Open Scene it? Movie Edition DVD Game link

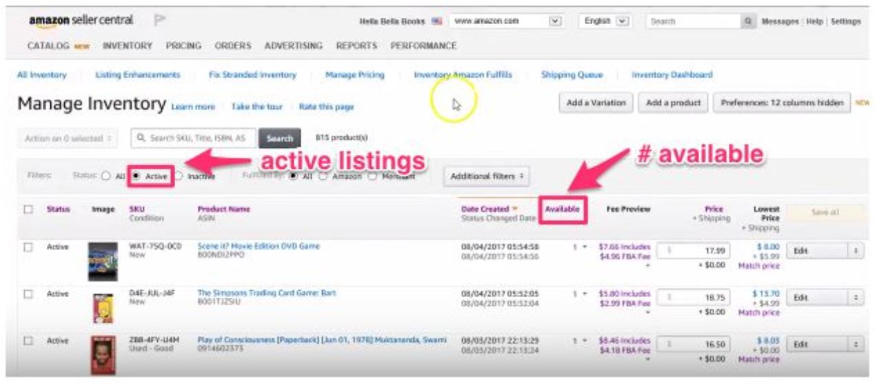coord(259,246)
